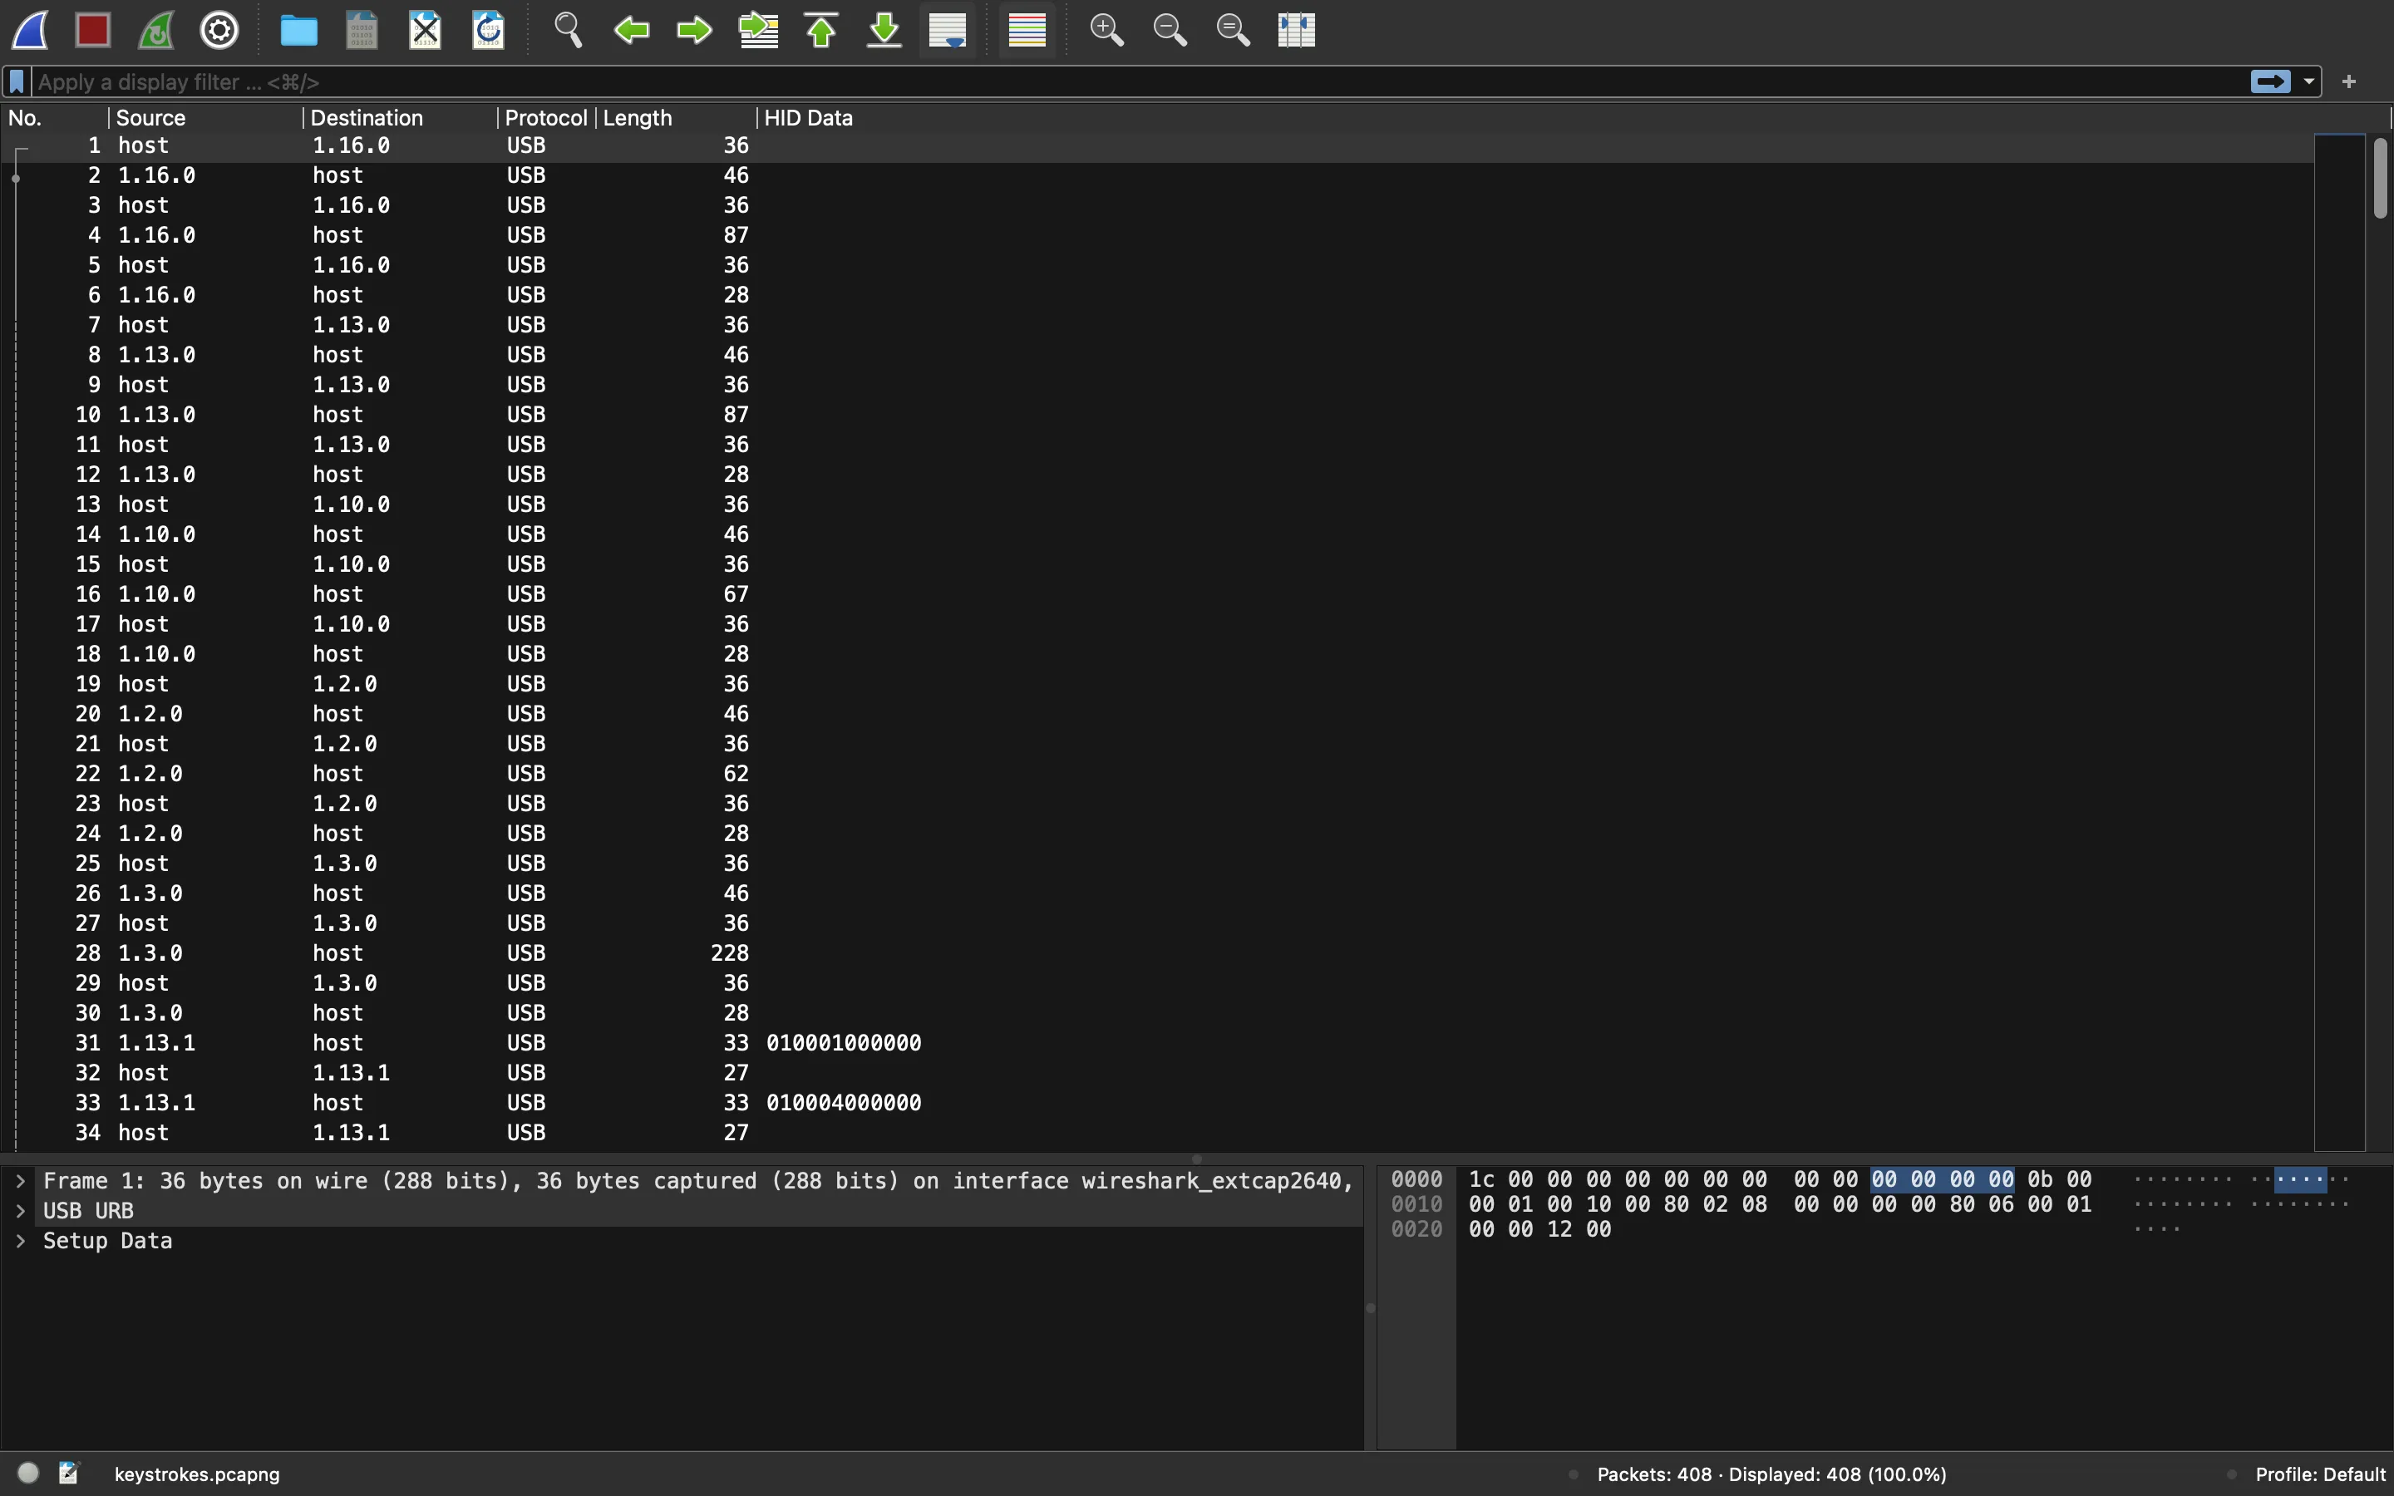Click the Profile: Default status entry

coord(2321,1474)
